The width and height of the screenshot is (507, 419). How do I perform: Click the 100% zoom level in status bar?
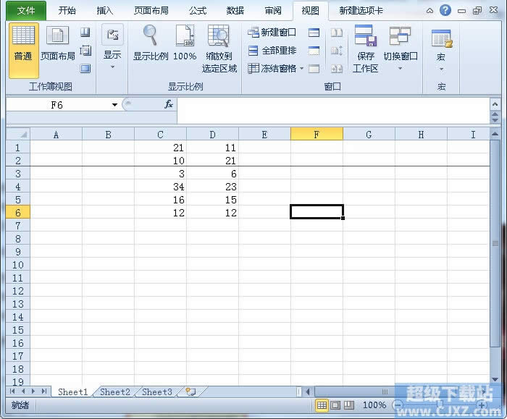click(x=374, y=405)
